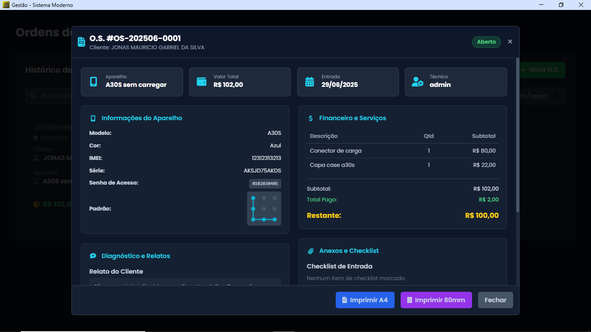Click the Aberto status badge
This screenshot has width=591, height=332.
tap(486, 42)
